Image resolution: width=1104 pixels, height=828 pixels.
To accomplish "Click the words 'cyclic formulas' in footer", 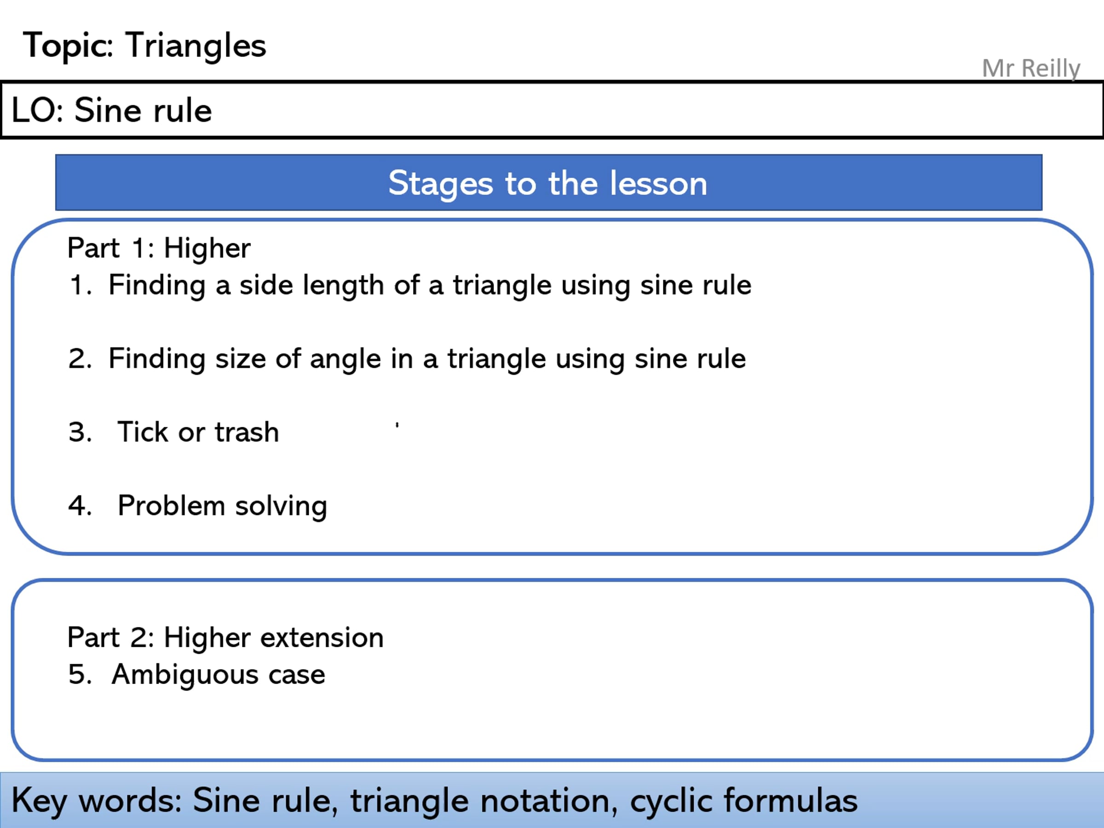I will [x=743, y=801].
